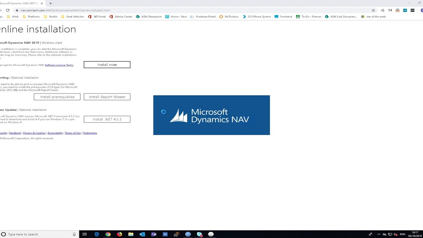Open Microsoft Teams from the taskbar
Screen dimensions: 423x238
point(154,234)
